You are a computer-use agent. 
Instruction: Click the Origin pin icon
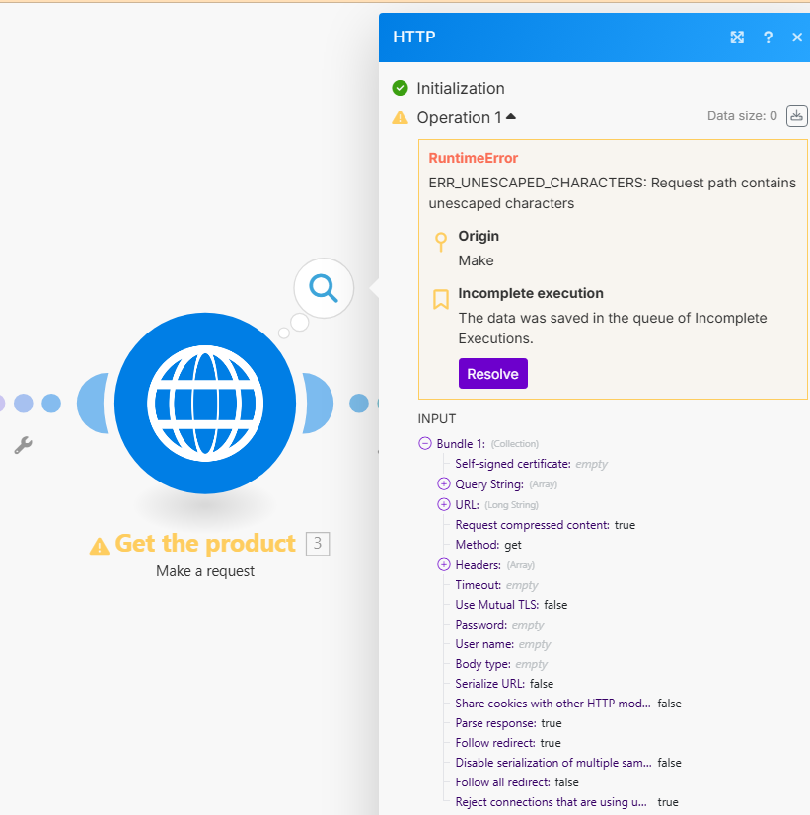441,242
